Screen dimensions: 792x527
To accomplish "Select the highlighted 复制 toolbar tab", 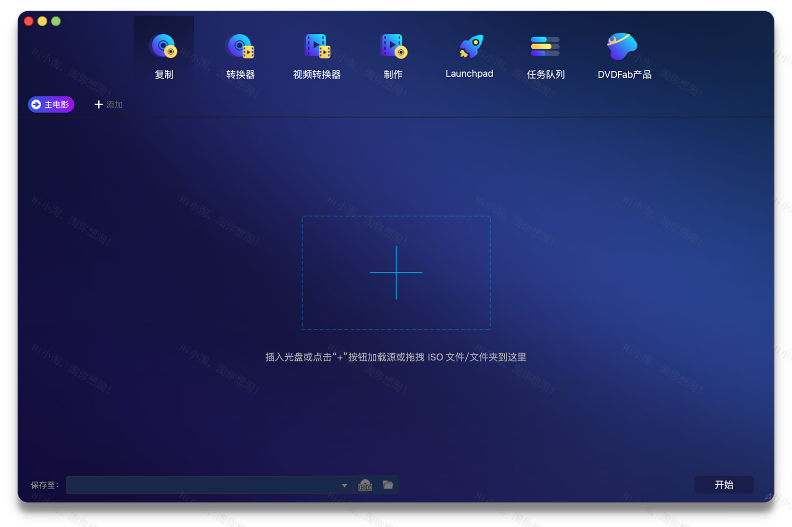I will [164, 74].
